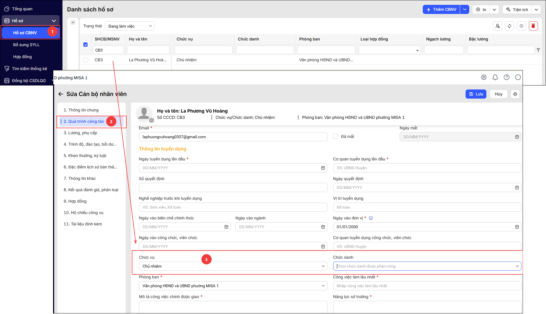The width and height of the screenshot is (546, 314).
Task: Click the Tiện ích button
Action: tap(517, 9)
